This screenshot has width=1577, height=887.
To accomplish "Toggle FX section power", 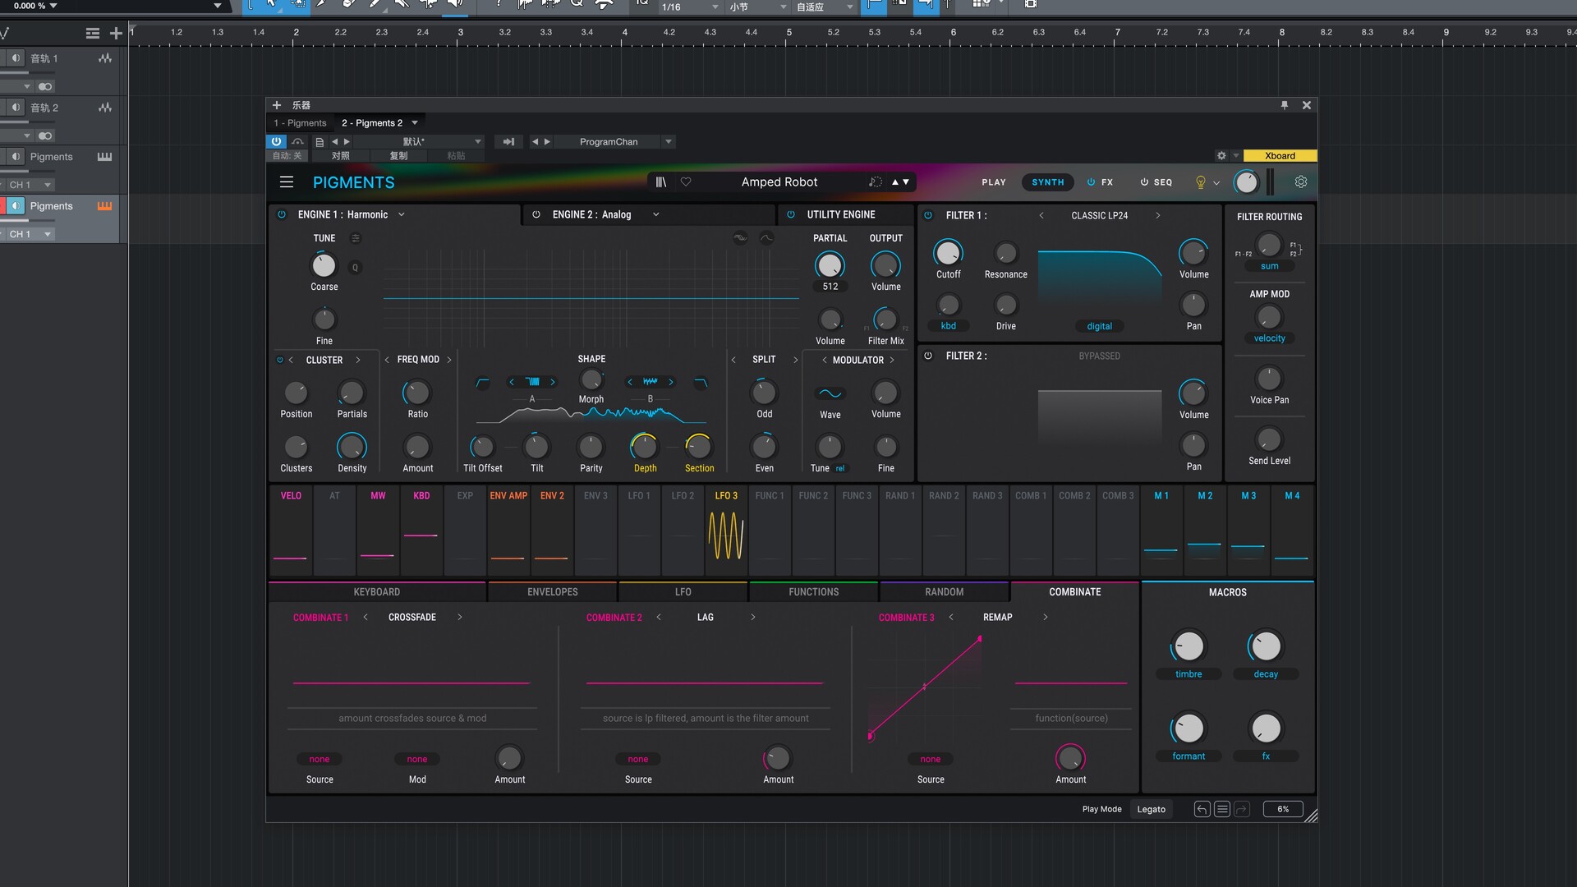I will (1091, 182).
